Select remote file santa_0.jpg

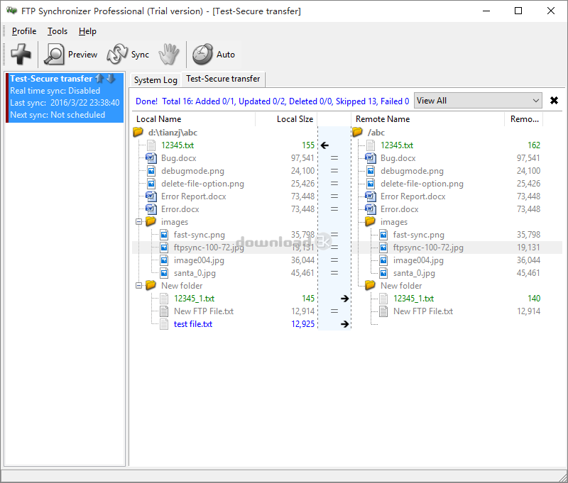(414, 273)
